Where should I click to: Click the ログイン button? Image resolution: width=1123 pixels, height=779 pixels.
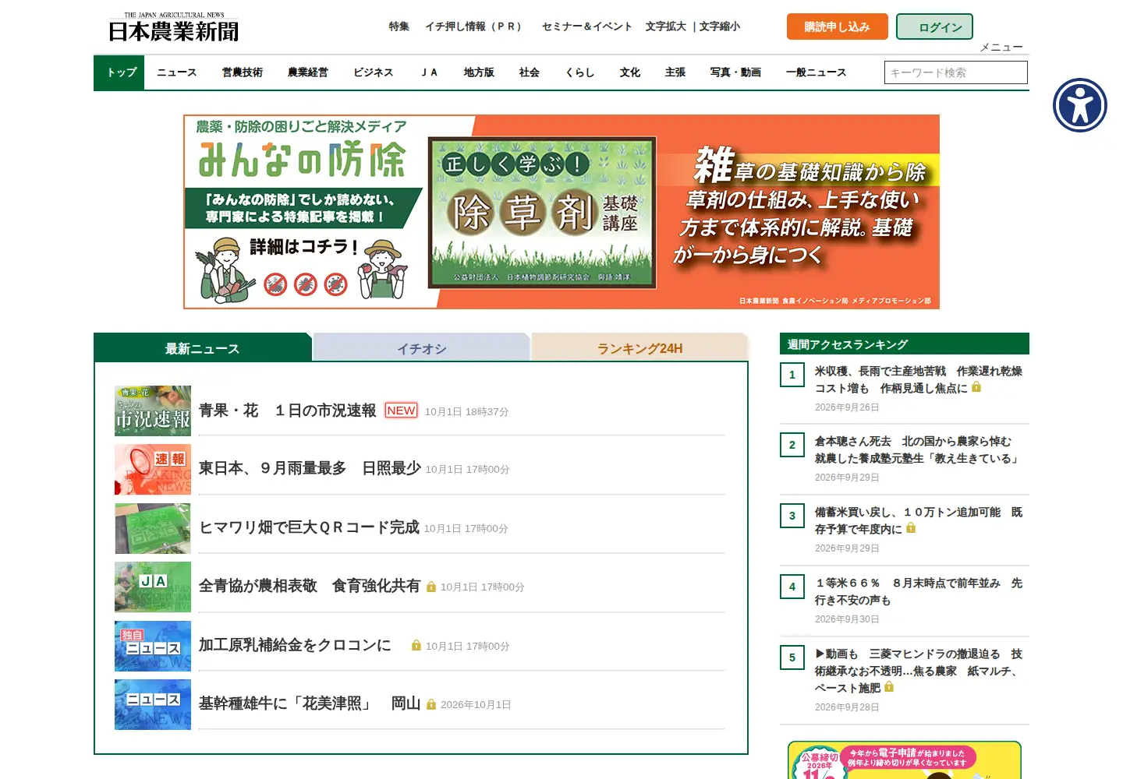pyautogui.click(x=934, y=26)
